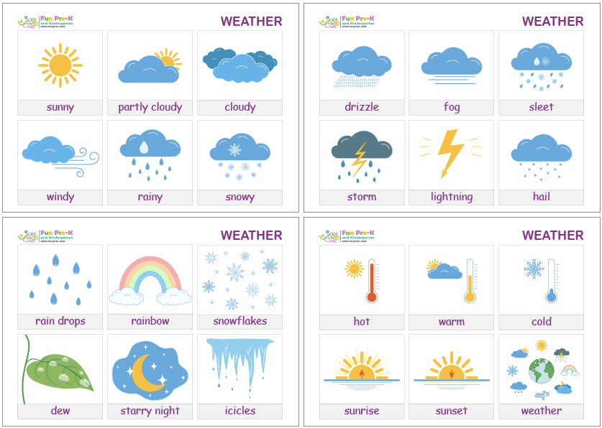The height and width of the screenshot is (428, 602).
Task: Click the "fog" text label
Action: point(452,107)
